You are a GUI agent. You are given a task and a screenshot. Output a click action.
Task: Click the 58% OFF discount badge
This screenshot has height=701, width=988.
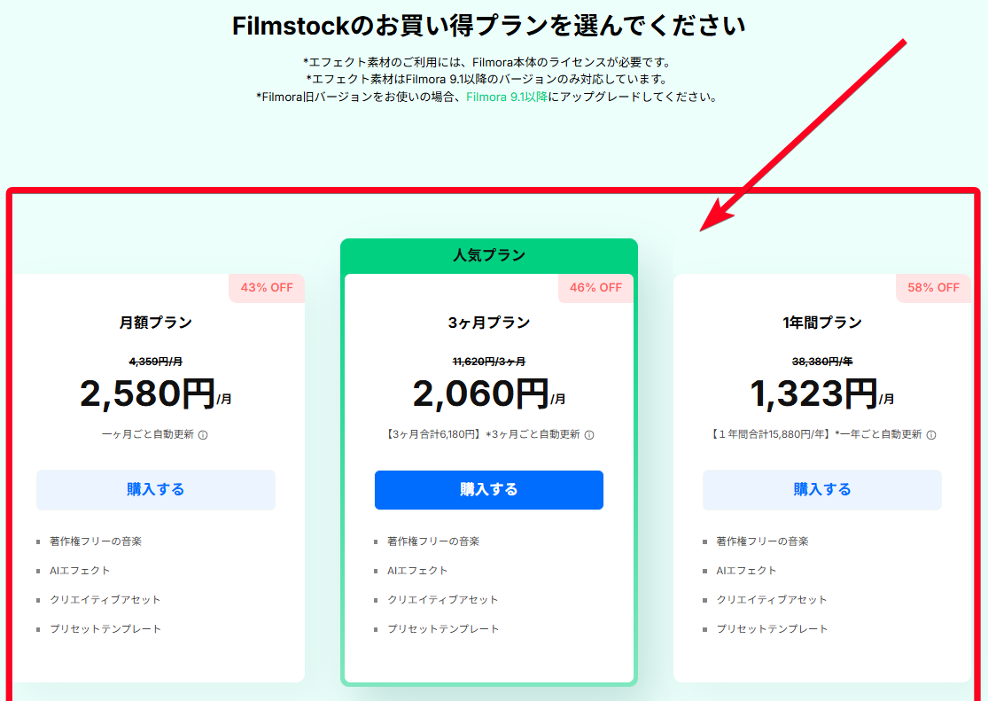pyautogui.click(x=933, y=288)
